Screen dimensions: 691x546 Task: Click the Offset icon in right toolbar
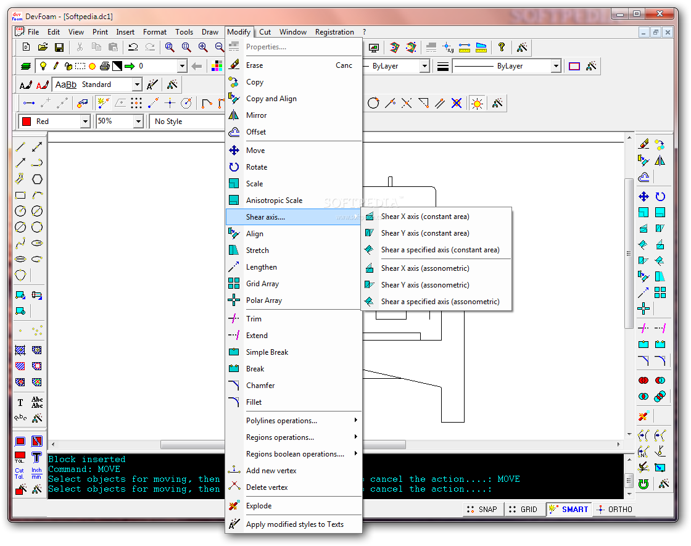point(643,176)
